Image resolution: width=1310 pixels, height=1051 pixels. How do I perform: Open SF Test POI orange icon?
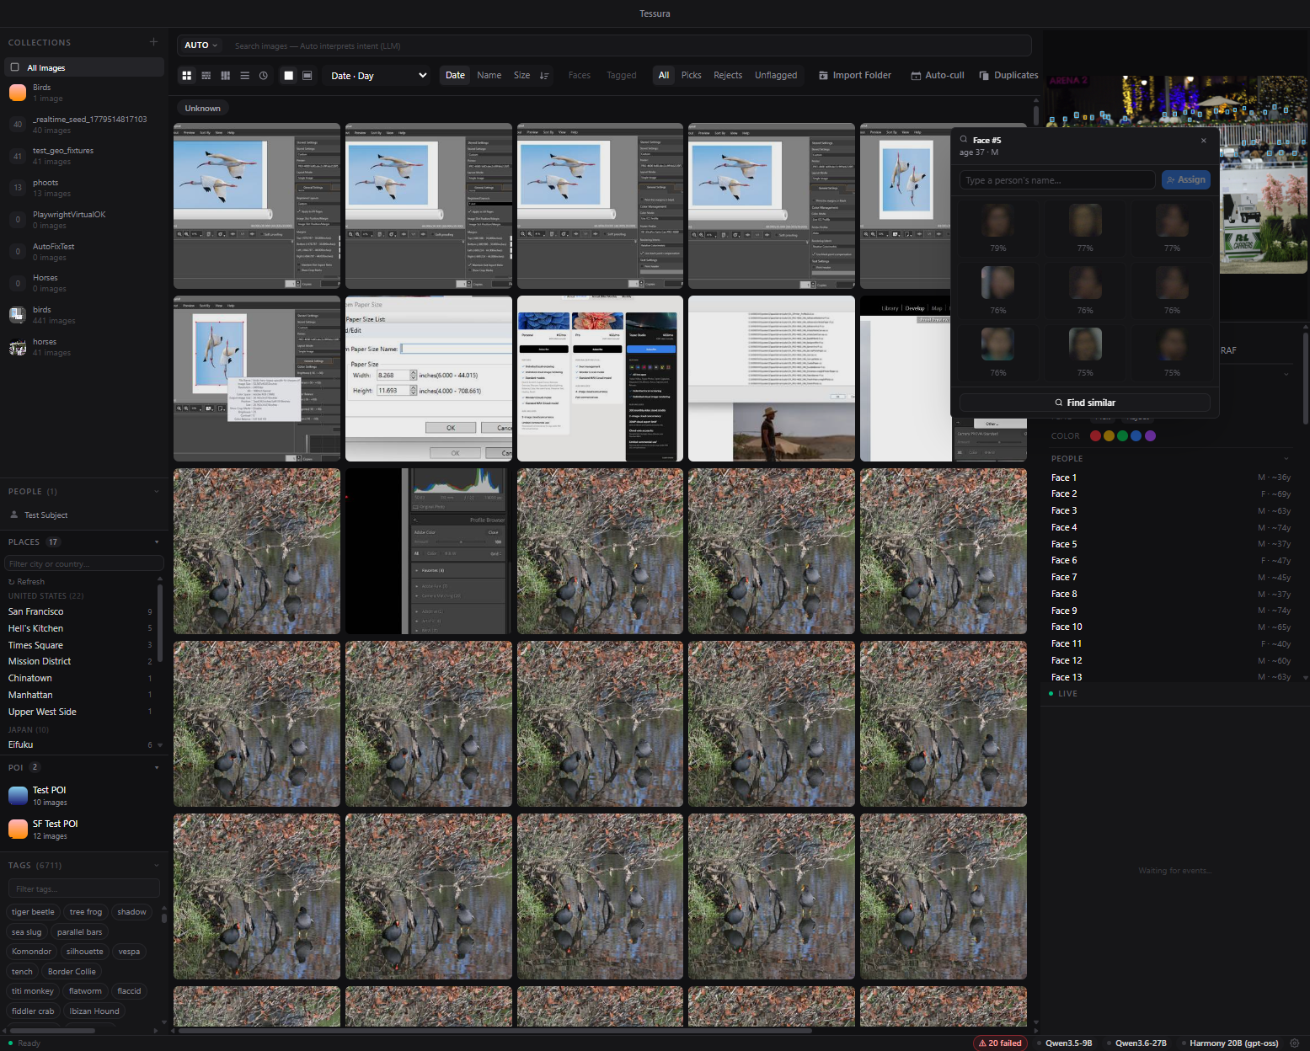(19, 830)
